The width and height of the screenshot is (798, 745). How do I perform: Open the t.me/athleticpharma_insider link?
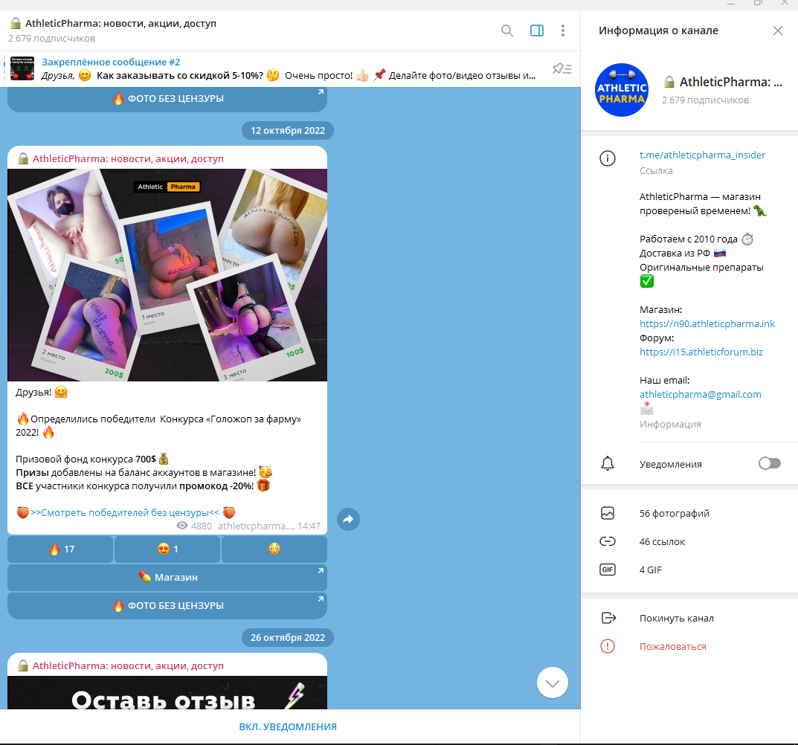702,155
